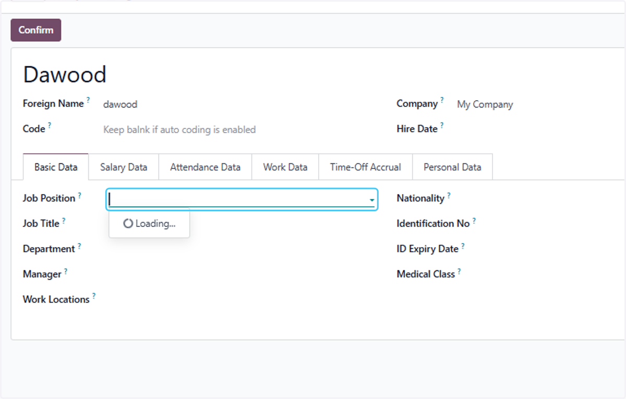Show help tooltip for Company

pos(442,99)
